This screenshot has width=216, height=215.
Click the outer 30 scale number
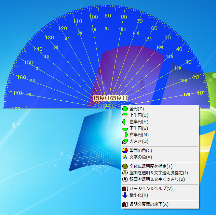click(x=188, y=62)
